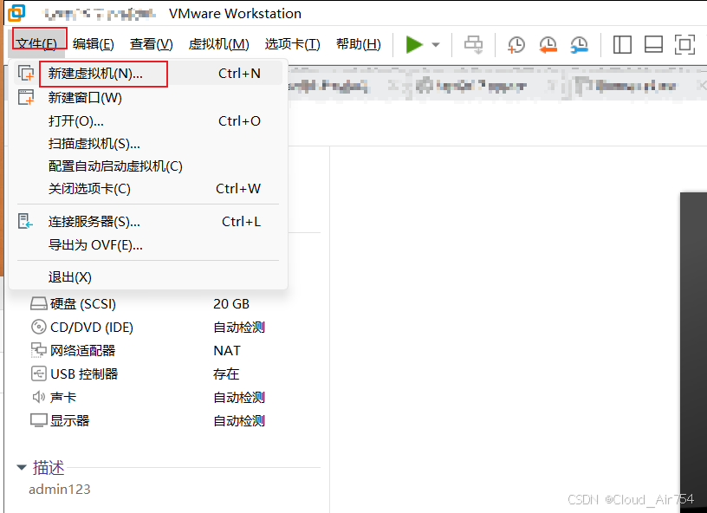Open the 编辑(E) menu

pyautogui.click(x=94, y=43)
